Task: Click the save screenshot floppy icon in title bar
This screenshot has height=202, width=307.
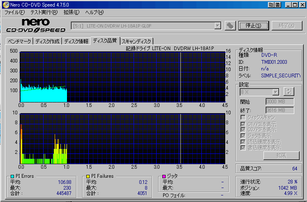Action: pyautogui.click(x=277, y=5)
